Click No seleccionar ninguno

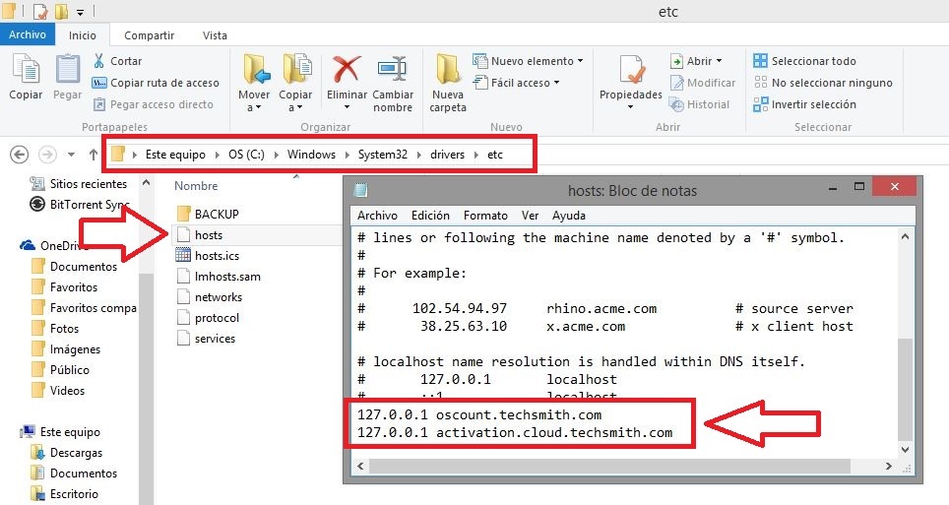click(823, 83)
